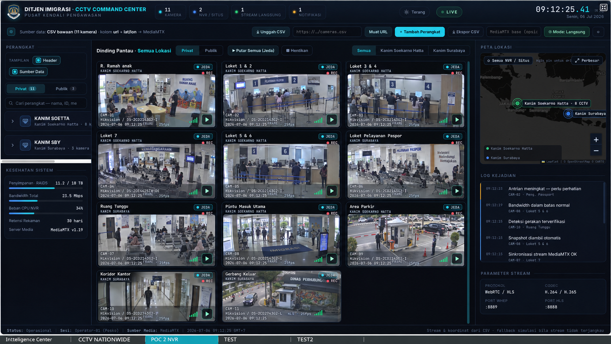Click the Hentikan button
Image resolution: width=611 pixels, height=344 pixels.
point(297,50)
